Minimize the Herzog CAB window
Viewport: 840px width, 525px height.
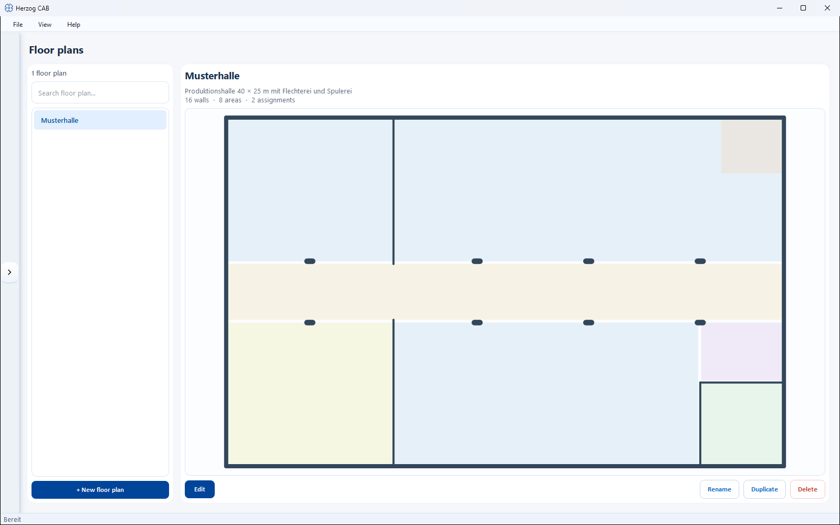coord(780,8)
